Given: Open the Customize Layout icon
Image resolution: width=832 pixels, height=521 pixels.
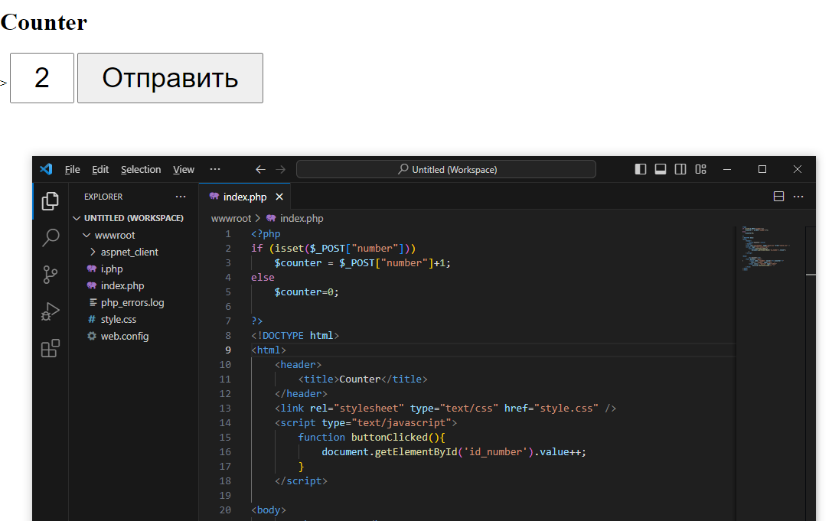Looking at the screenshot, I should pos(701,169).
